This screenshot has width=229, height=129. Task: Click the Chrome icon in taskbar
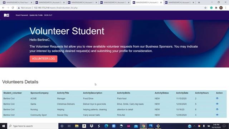click(143, 126)
